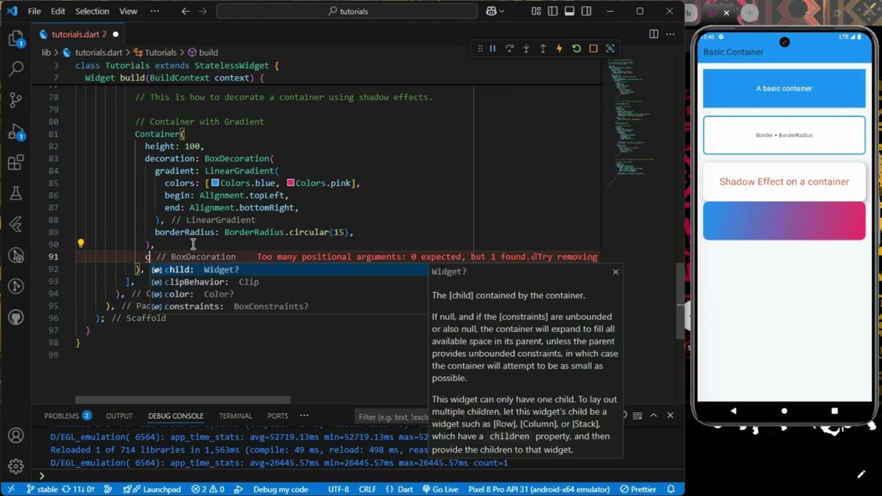Close the bottom panel
This screenshot has height=496, width=882.
click(x=670, y=415)
